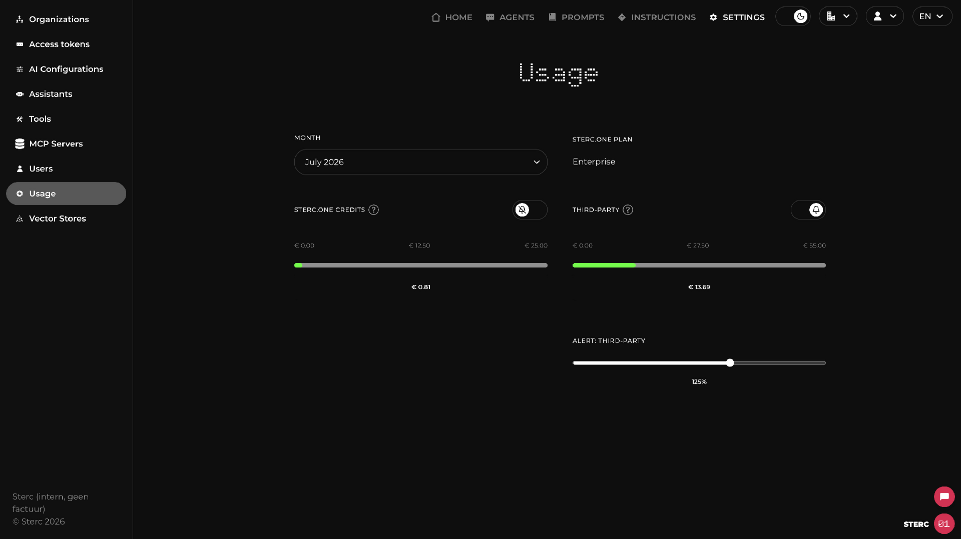Open help tooltip for Third-party
The width and height of the screenshot is (961, 539).
(628, 209)
